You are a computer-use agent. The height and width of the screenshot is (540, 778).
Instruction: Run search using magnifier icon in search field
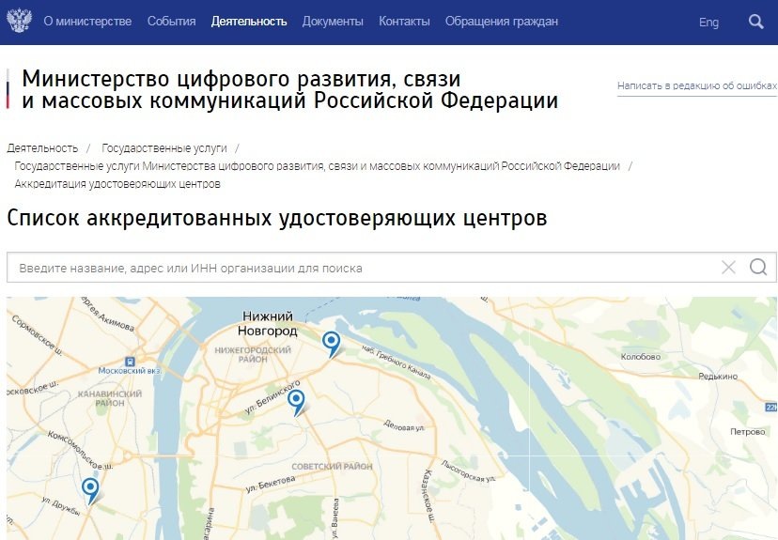point(758,268)
